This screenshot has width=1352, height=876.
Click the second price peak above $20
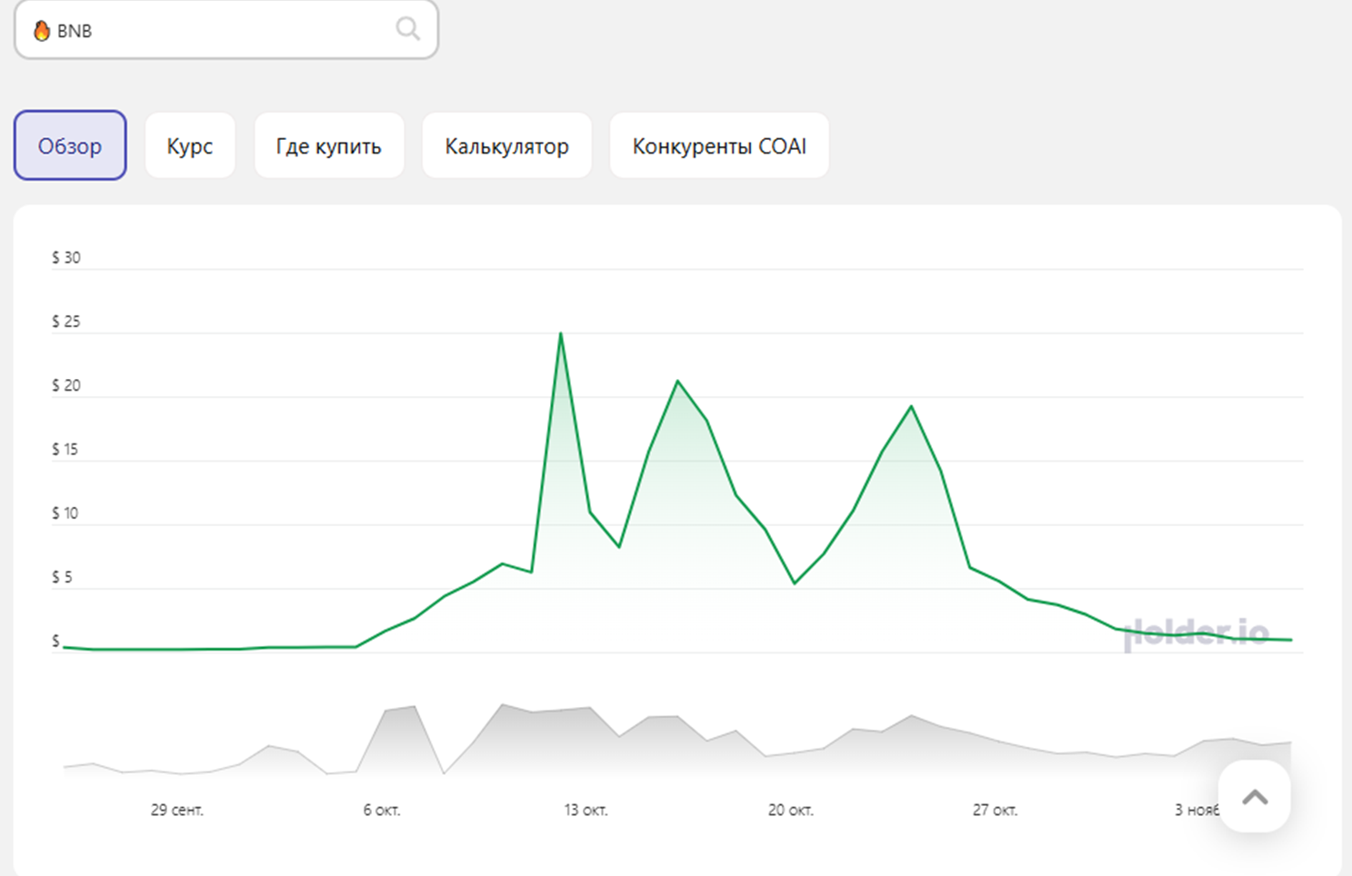[x=678, y=382]
